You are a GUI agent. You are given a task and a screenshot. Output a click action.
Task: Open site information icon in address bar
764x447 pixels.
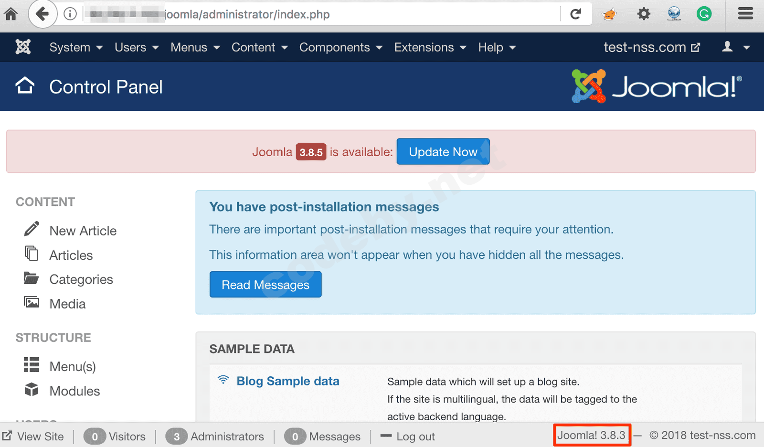pyautogui.click(x=70, y=14)
